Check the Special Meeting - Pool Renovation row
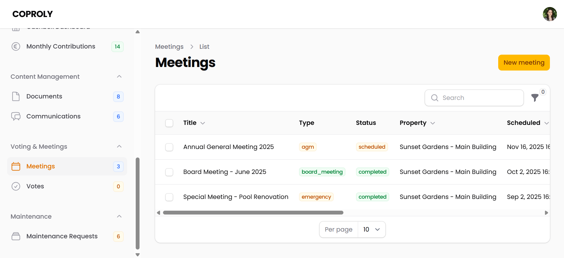564x258 pixels. click(169, 197)
